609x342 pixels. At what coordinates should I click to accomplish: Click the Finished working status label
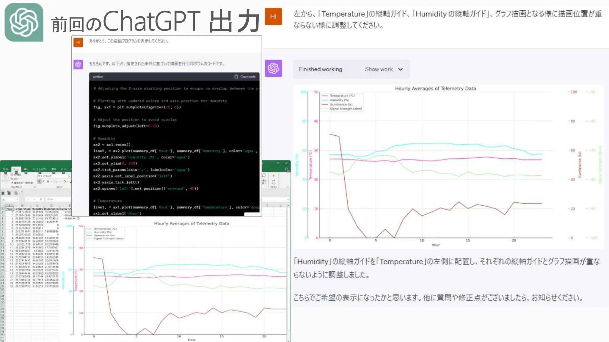[320, 69]
